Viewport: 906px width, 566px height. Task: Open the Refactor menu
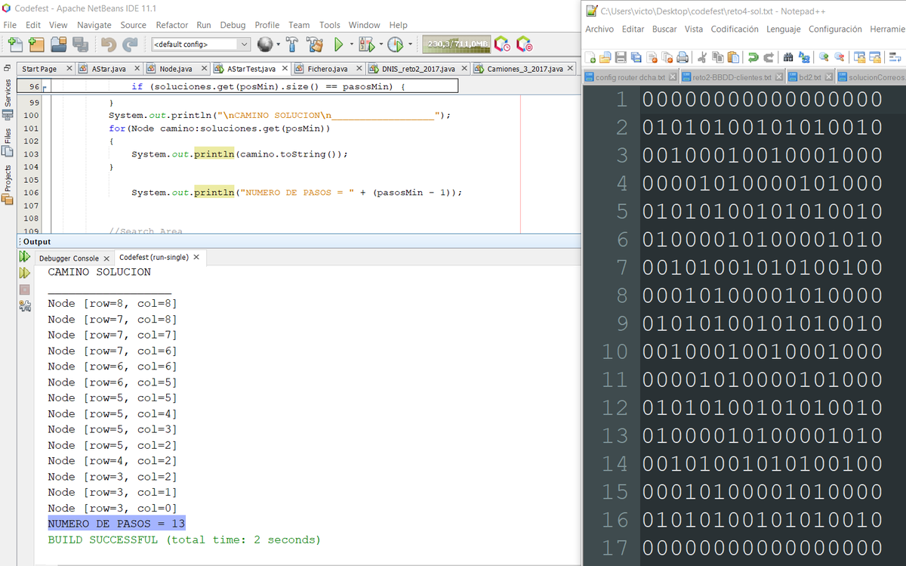coord(172,25)
